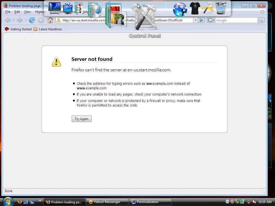Open the View menu
The image size is (275, 206).
coord(27,12)
